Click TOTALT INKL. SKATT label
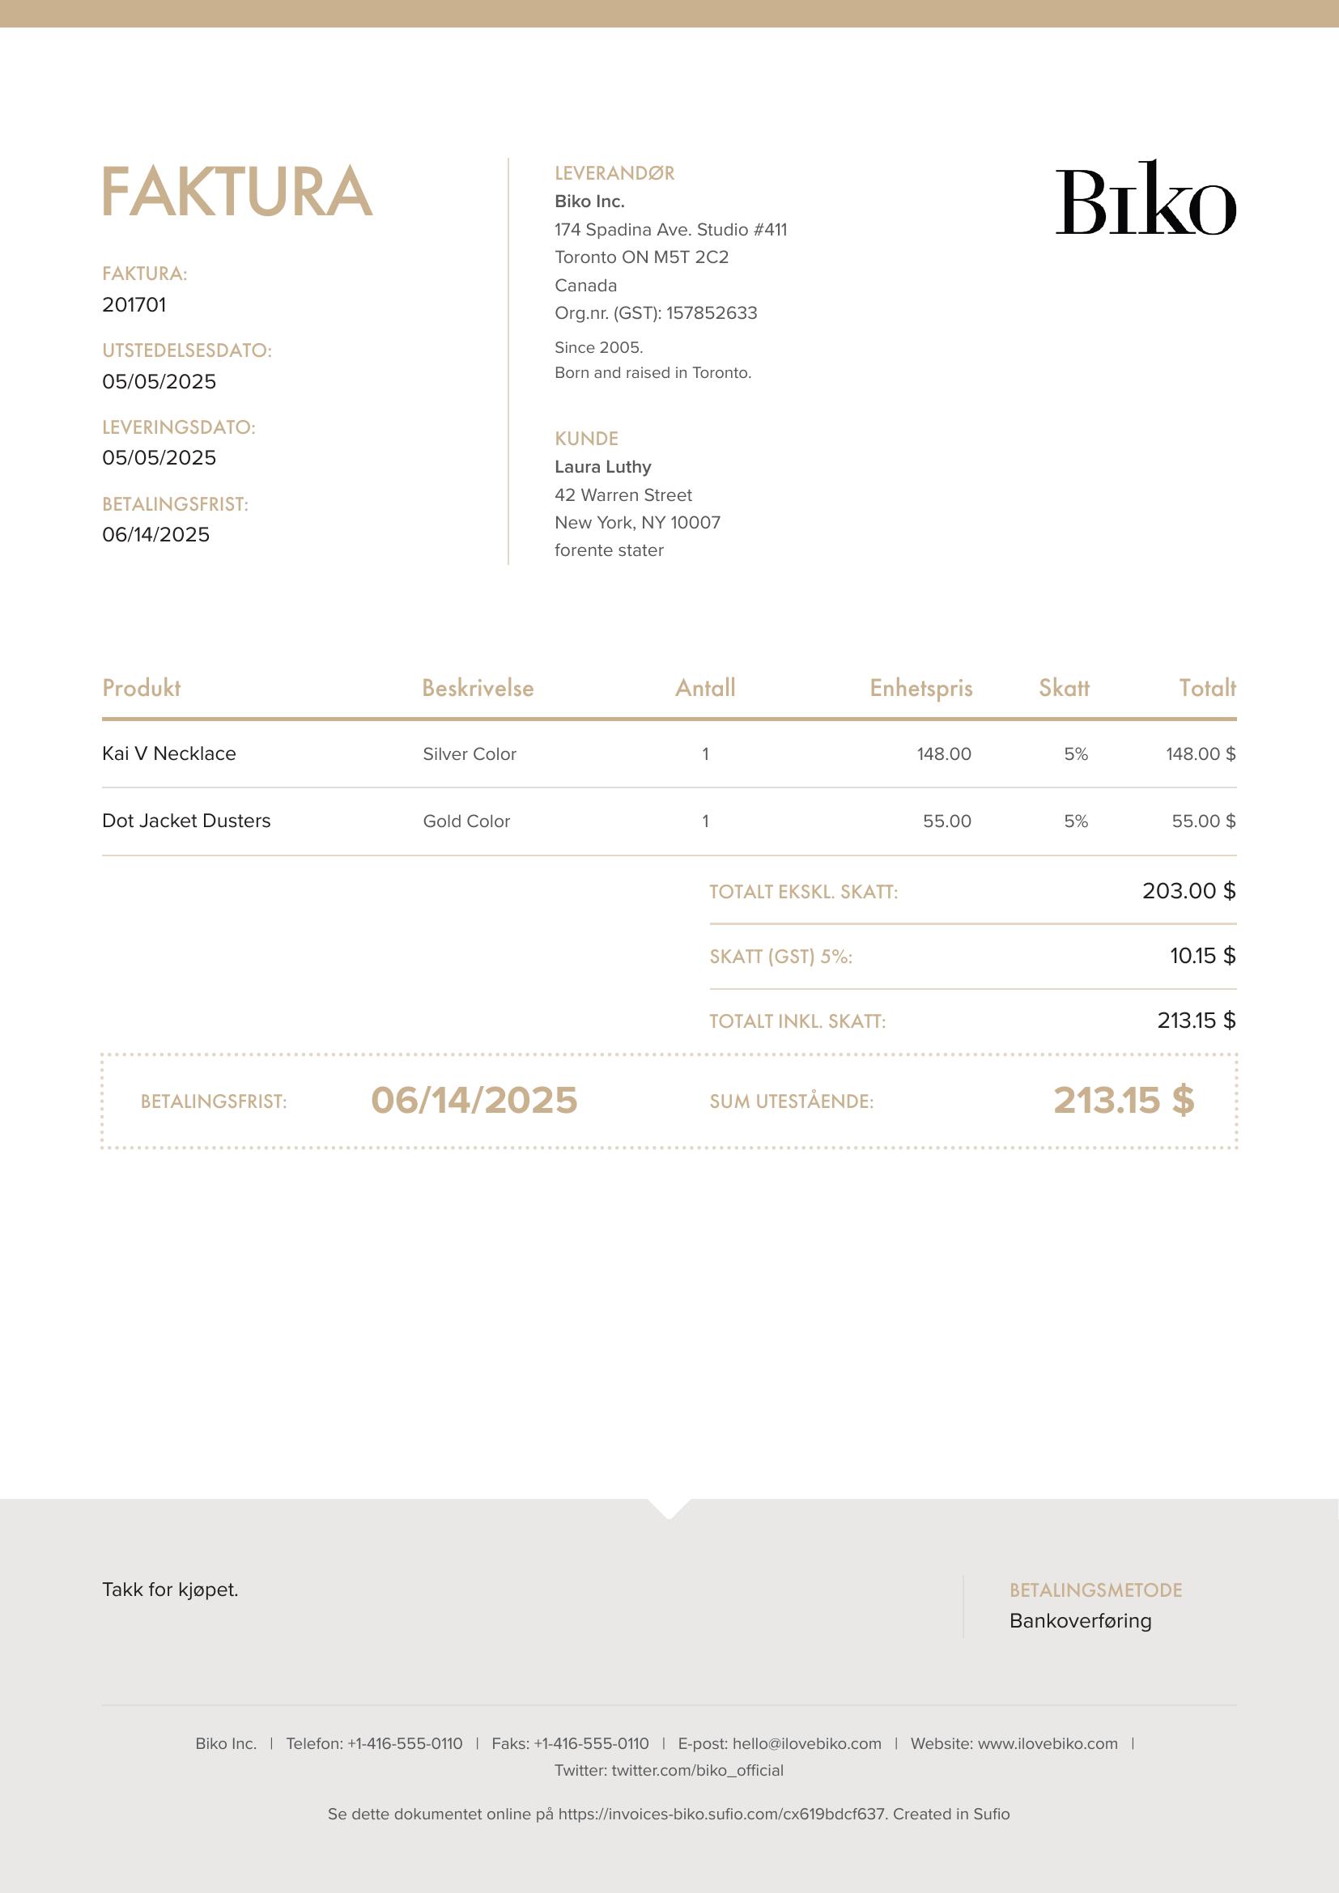The image size is (1339, 1893). pyautogui.click(x=798, y=1021)
